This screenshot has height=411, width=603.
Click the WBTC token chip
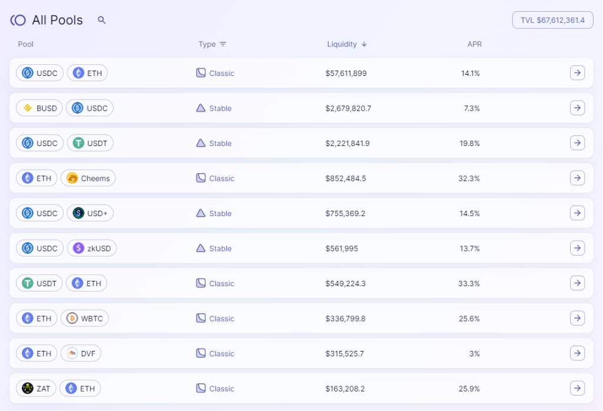pos(85,319)
